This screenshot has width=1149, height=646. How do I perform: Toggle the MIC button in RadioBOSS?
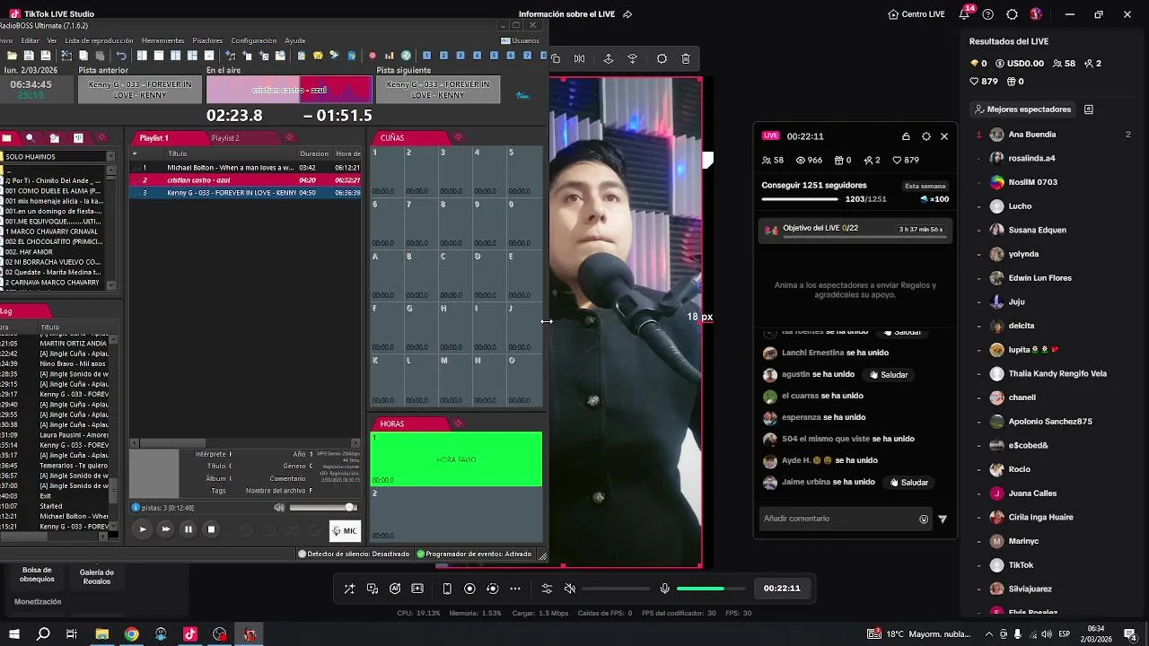pos(346,530)
